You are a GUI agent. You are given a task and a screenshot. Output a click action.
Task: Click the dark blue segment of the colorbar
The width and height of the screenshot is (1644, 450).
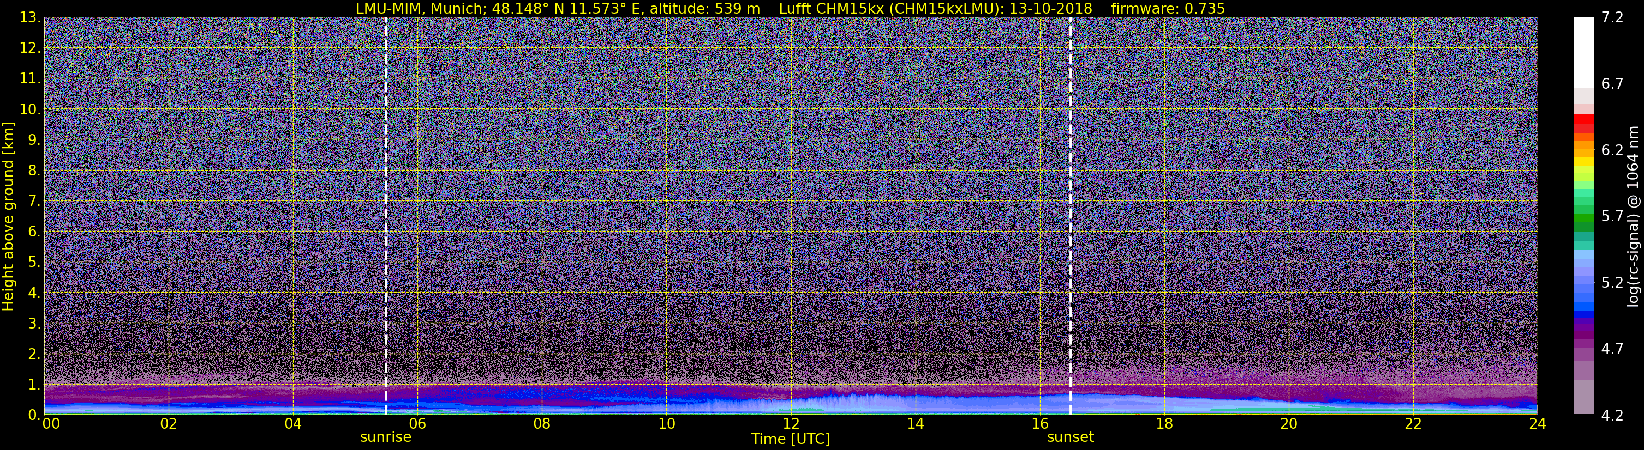1583,314
